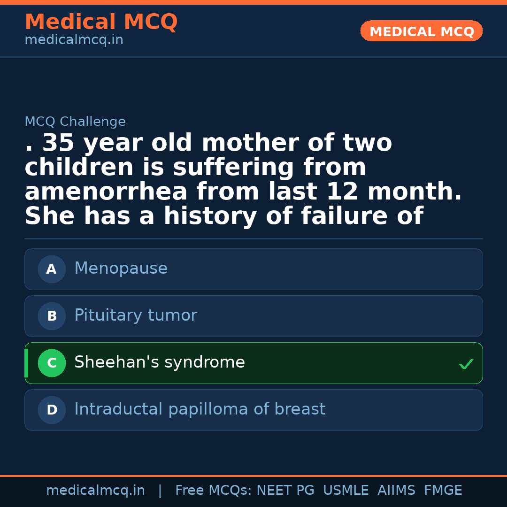The image size is (507, 507).
Task: Click the green checkmark on Sheehan's syndrome
Action: coord(466,363)
